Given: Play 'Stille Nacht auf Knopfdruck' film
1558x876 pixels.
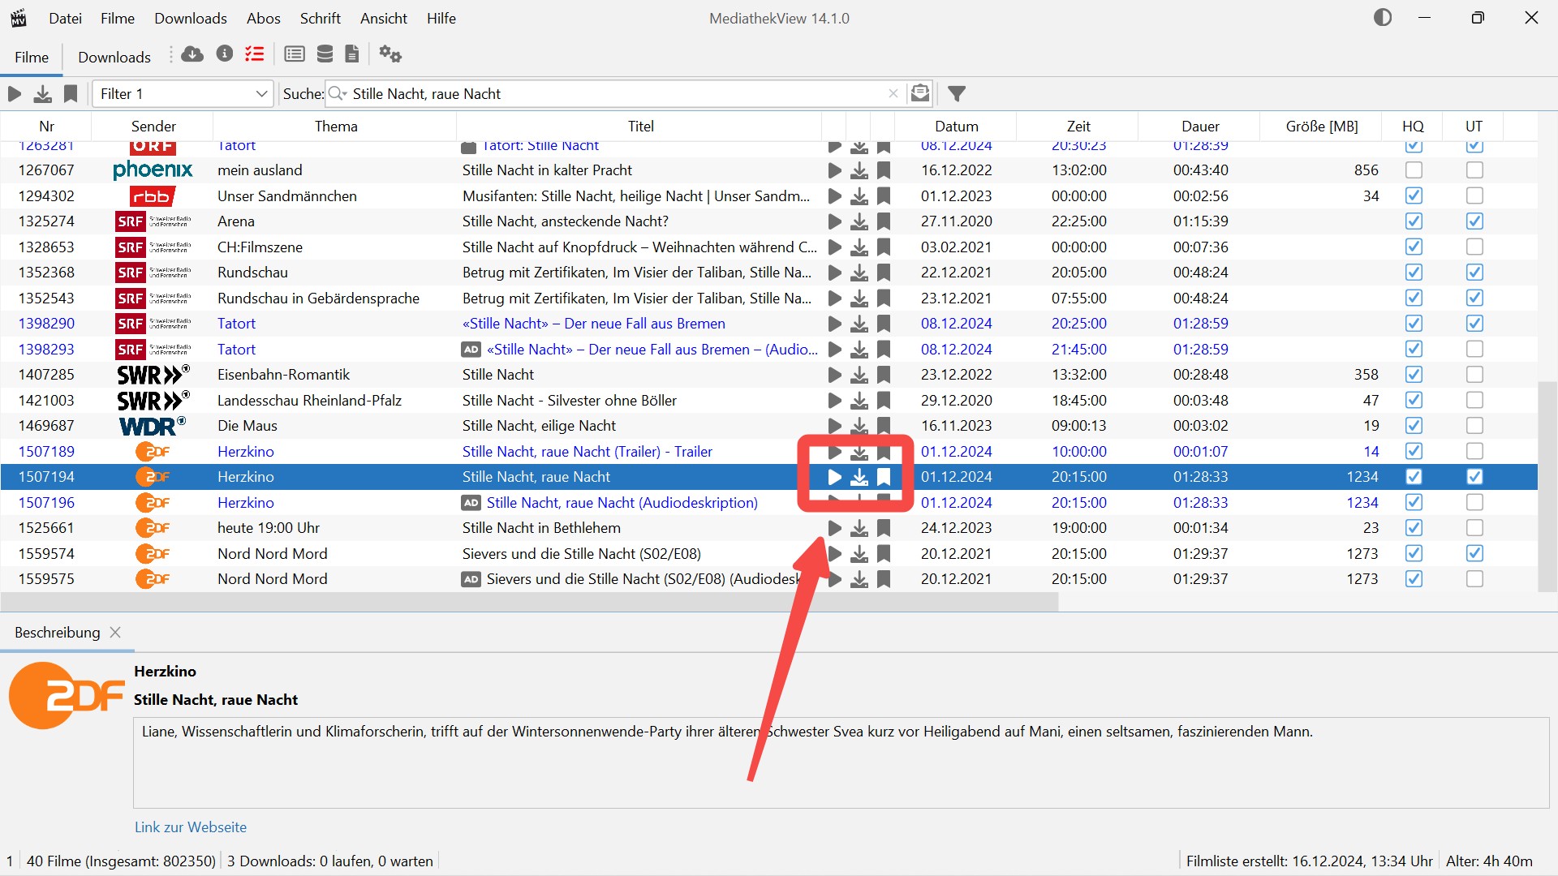Looking at the screenshot, I should [x=834, y=247].
